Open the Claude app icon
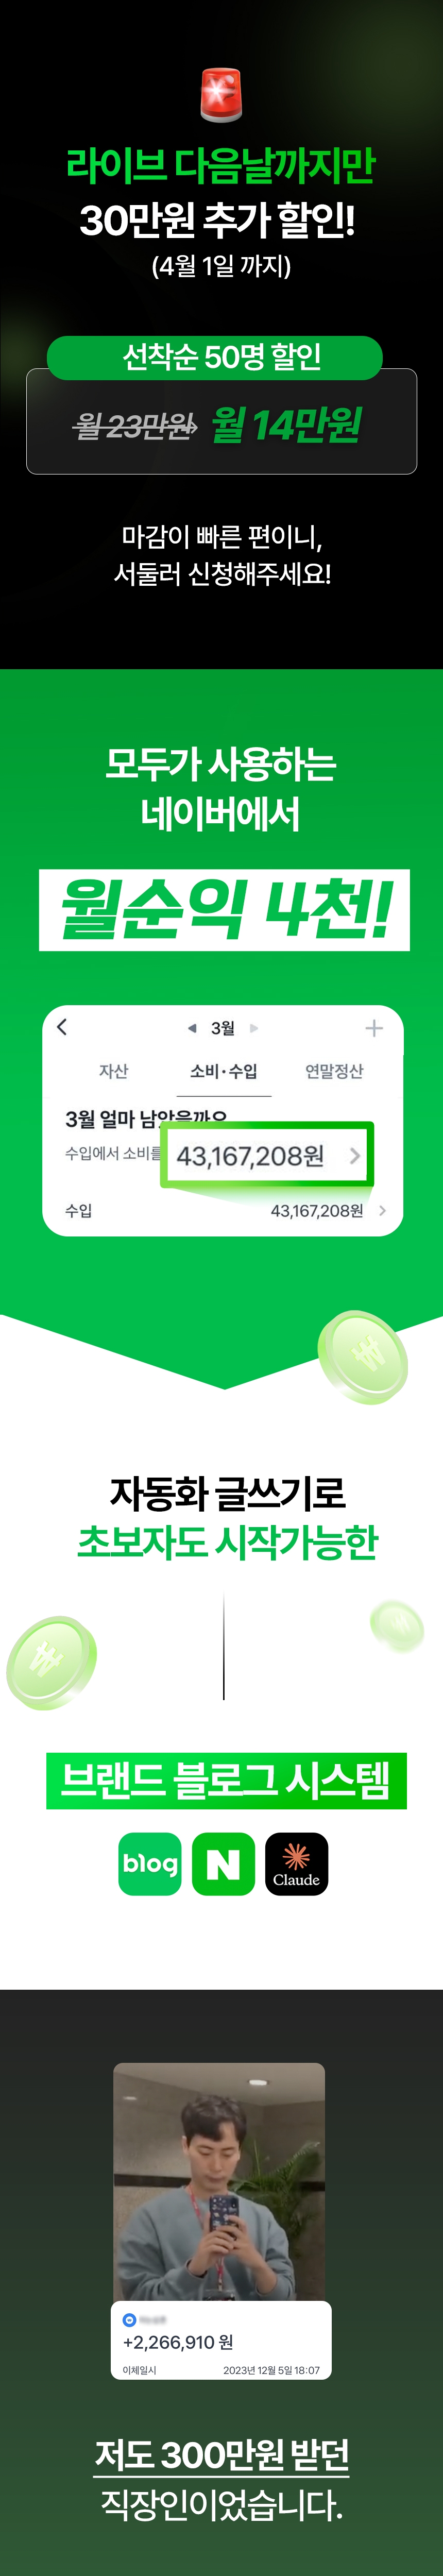This screenshot has height=2576, width=443. 296,1864
